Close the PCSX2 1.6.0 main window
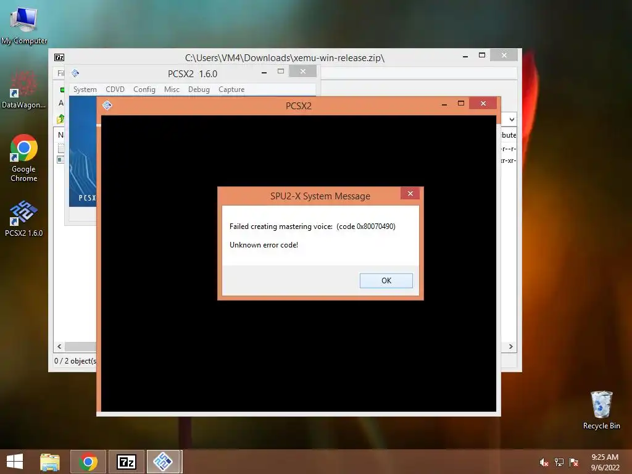This screenshot has height=474, width=632. (x=302, y=72)
